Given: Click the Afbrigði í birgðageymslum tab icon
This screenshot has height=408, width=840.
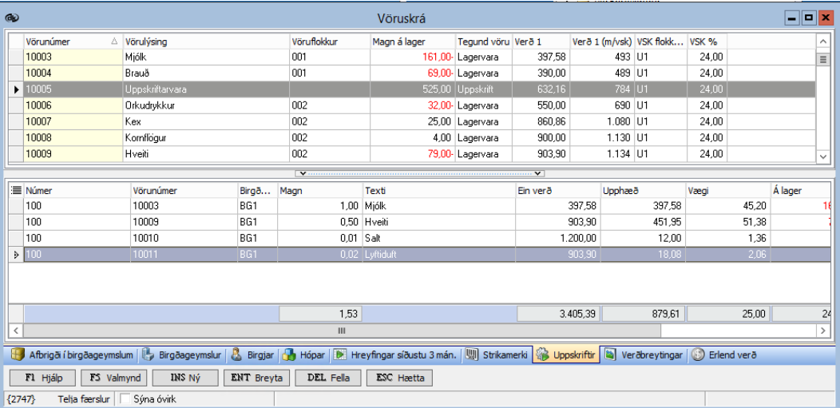Looking at the screenshot, I should [17, 355].
